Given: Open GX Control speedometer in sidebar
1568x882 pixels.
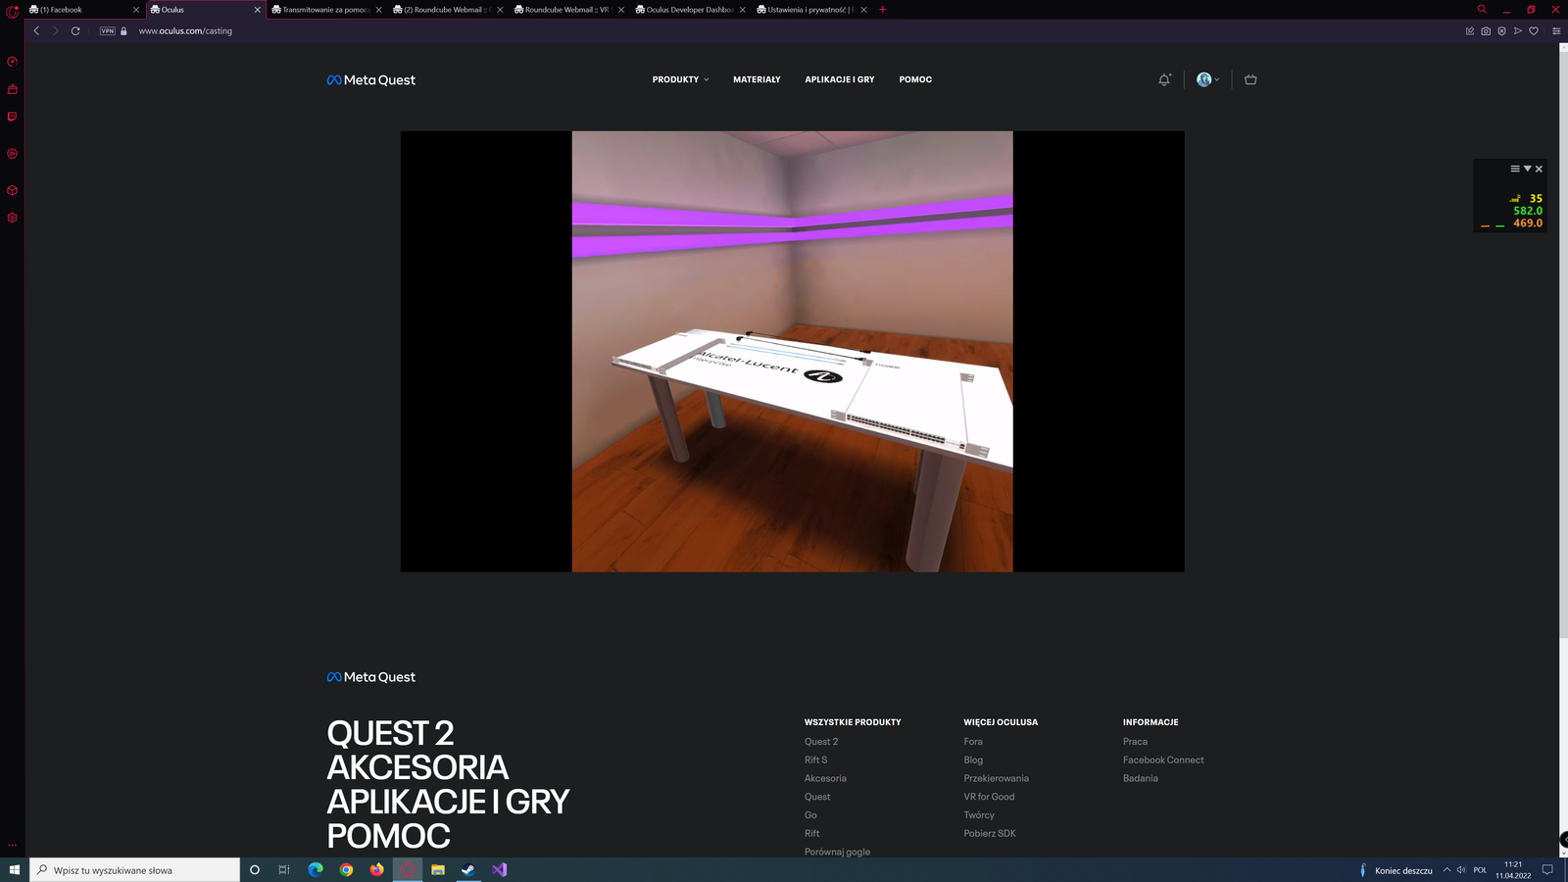Looking at the screenshot, I should [12, 62].
